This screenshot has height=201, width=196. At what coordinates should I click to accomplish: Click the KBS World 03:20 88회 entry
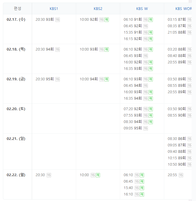pyautogui.click(x=177, y=49)
